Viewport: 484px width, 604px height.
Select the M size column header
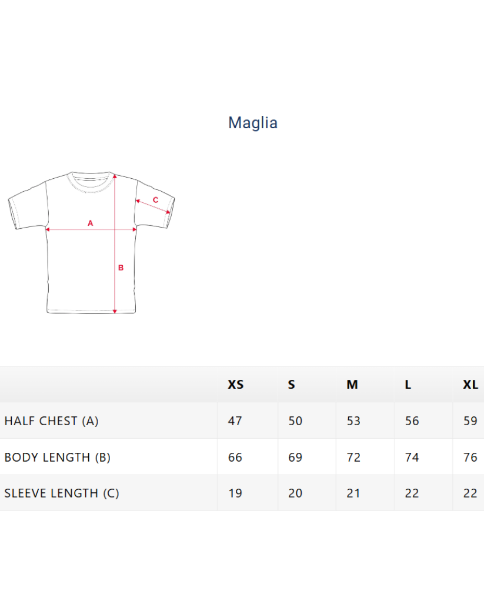(352, 385)
